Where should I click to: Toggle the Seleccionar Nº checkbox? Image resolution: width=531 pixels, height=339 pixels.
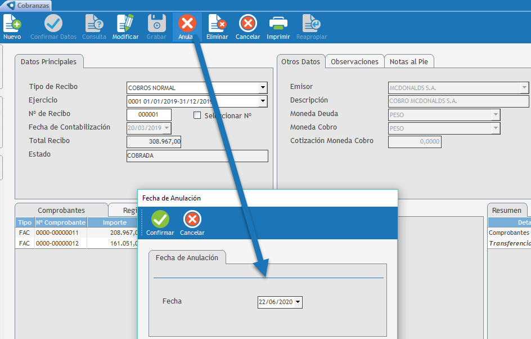pos(197,115)
